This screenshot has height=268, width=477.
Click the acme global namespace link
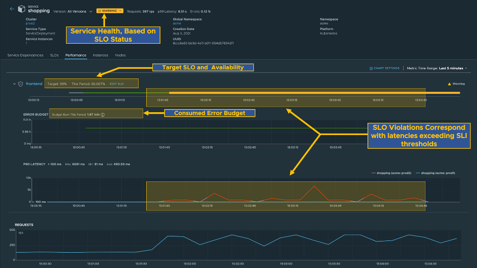tap(177, 23)
